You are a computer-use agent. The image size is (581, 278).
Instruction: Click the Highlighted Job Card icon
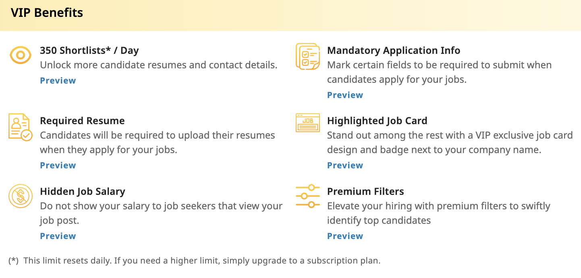pyautogui.click(x=307, y=123)
